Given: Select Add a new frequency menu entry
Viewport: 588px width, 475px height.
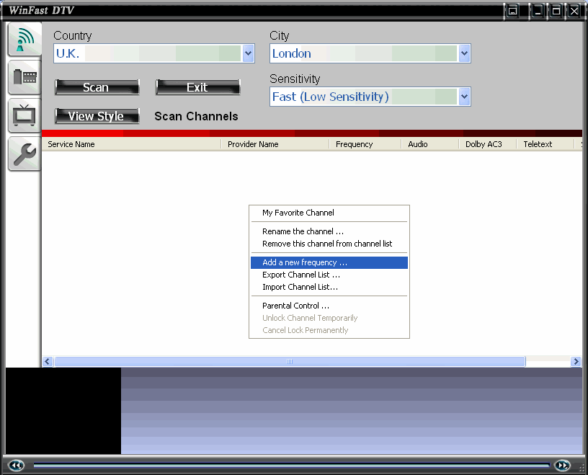Looking at the screenshot, I should pyautogui.click(x=329, y=262).
